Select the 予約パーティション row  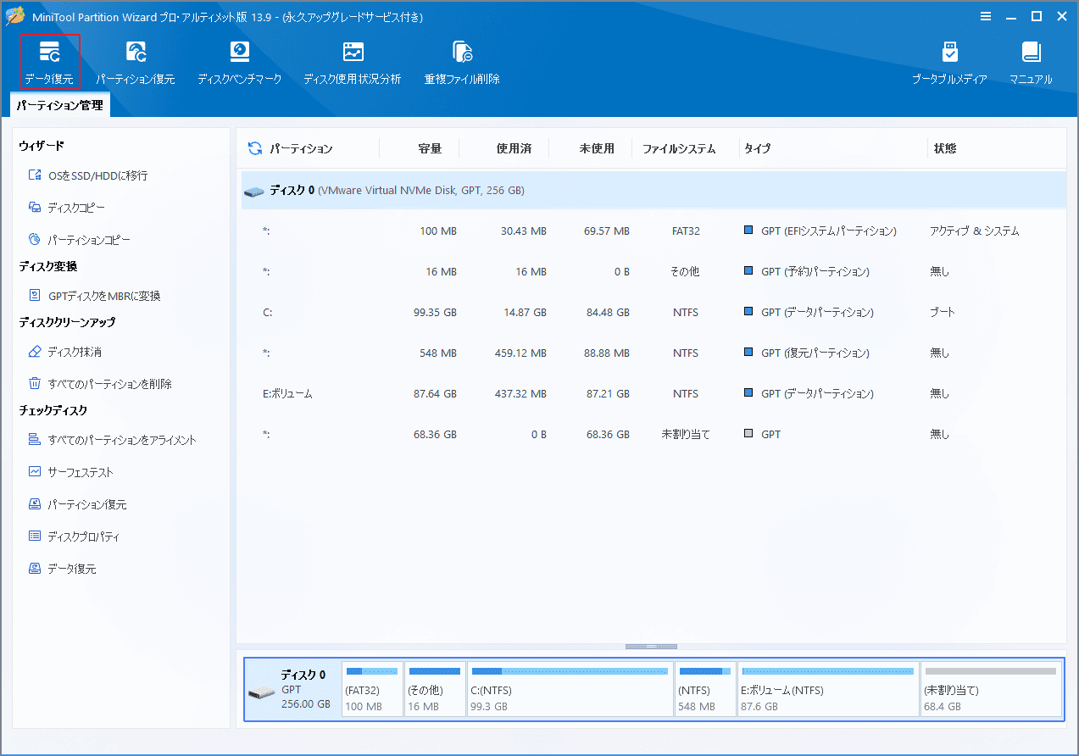point(653,271)
